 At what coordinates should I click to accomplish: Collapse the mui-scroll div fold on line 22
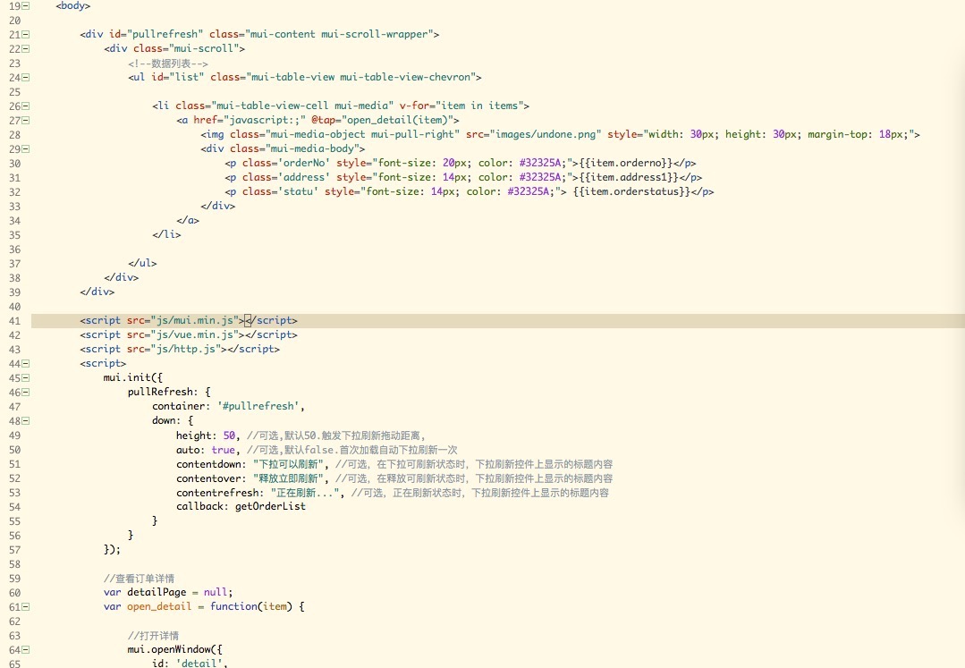click(x=26, y=48)
